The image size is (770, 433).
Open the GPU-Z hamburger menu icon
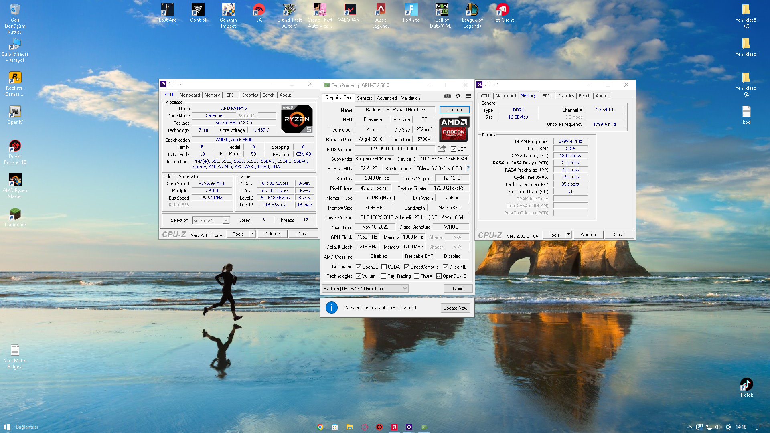coord(468,96)
